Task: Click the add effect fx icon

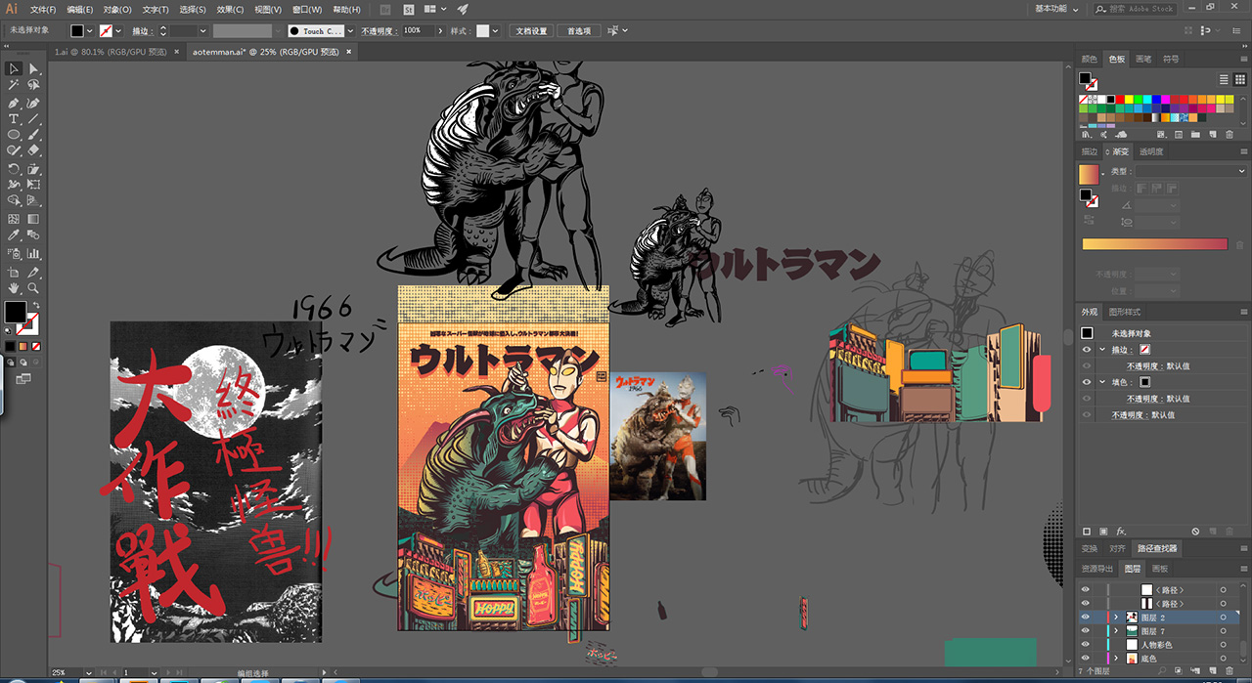Action: point(1121,531)
